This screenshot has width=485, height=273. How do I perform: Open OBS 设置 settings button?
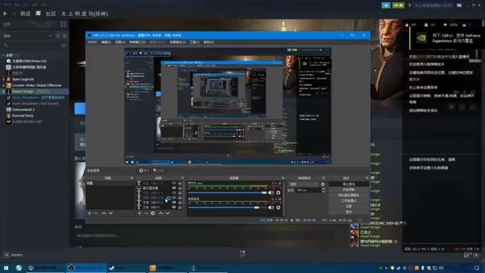349,206
